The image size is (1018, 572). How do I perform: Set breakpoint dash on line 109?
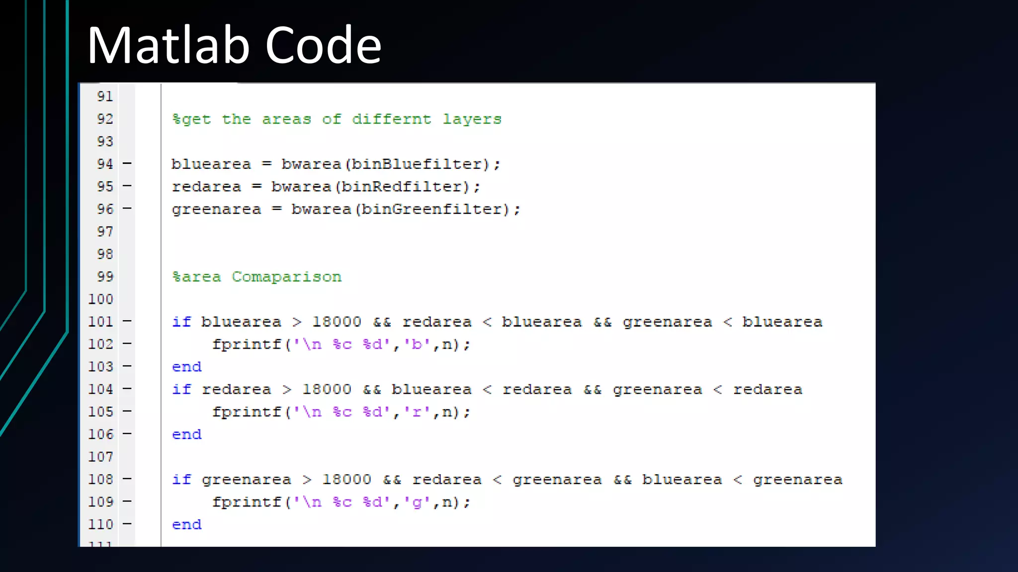coord(127,501)
